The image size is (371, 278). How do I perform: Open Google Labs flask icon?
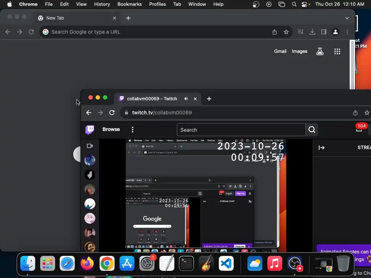point(320,51)
